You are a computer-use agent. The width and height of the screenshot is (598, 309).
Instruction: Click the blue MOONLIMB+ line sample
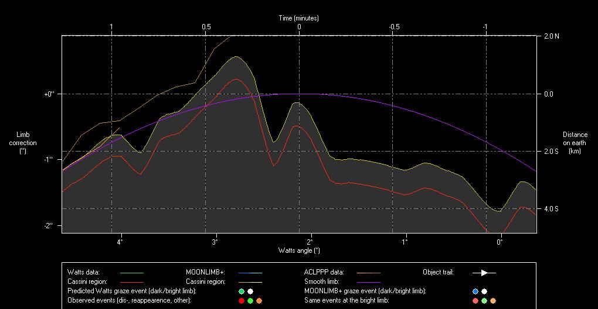point(250,273)
